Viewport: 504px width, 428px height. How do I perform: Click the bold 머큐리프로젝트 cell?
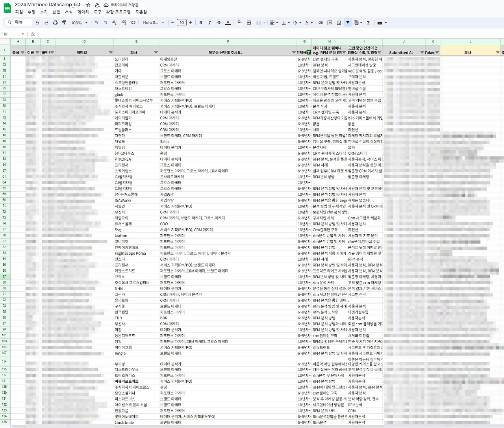[x=136, y=381]
